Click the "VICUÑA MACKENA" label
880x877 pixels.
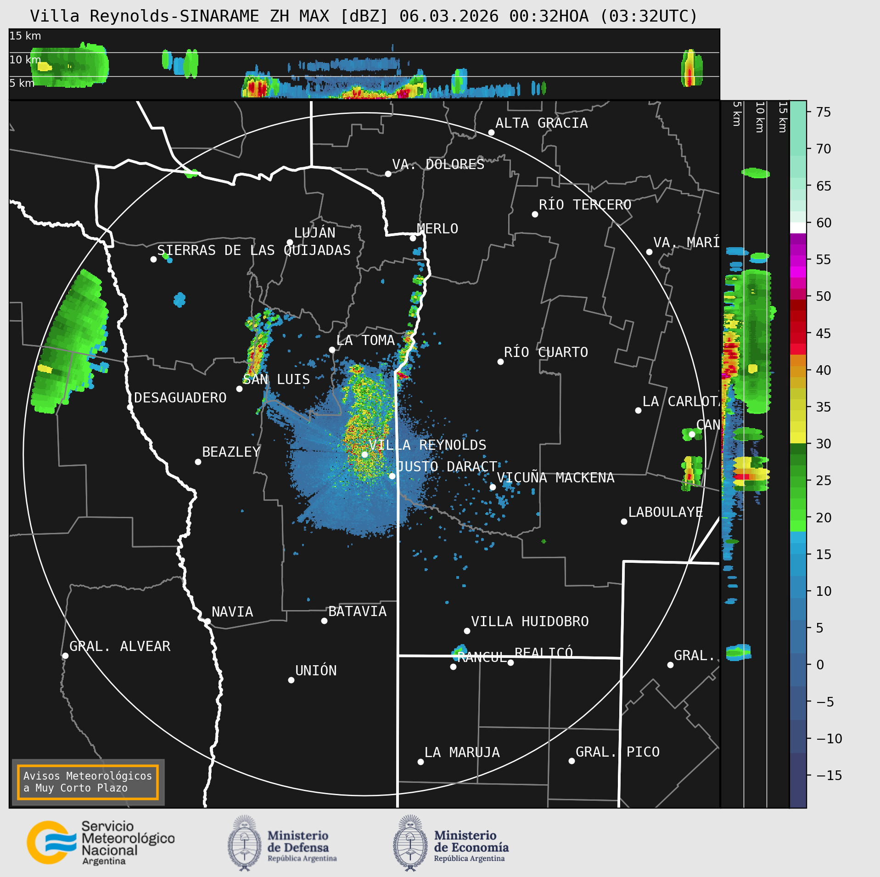coord(555,478)
